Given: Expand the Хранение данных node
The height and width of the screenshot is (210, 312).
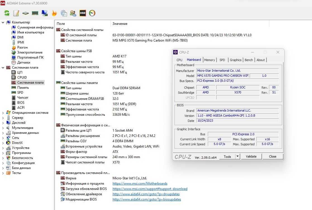Looking at the screenshot, I should pos(3,133).
